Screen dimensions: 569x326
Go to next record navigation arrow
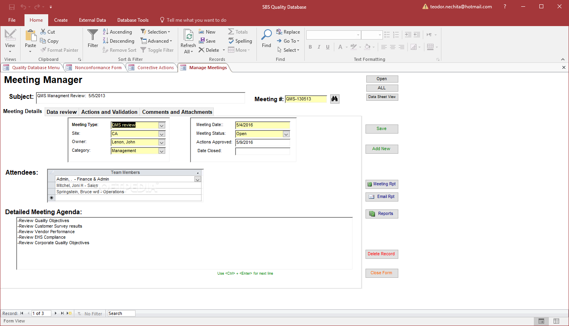coord(56,313)
